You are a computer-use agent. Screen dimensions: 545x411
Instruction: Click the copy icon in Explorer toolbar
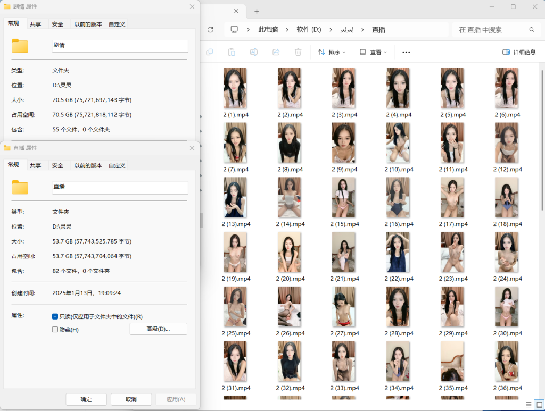coord(209,52)
